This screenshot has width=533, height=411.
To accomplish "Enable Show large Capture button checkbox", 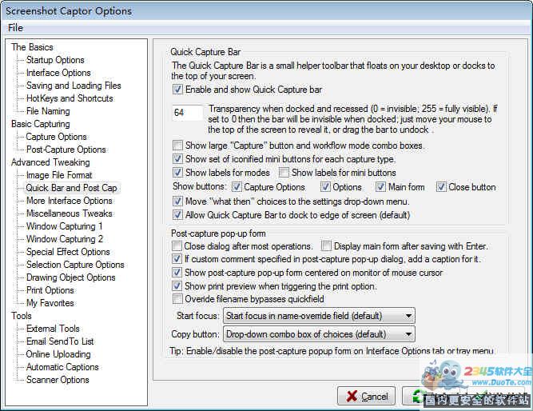I will [177, 146].
